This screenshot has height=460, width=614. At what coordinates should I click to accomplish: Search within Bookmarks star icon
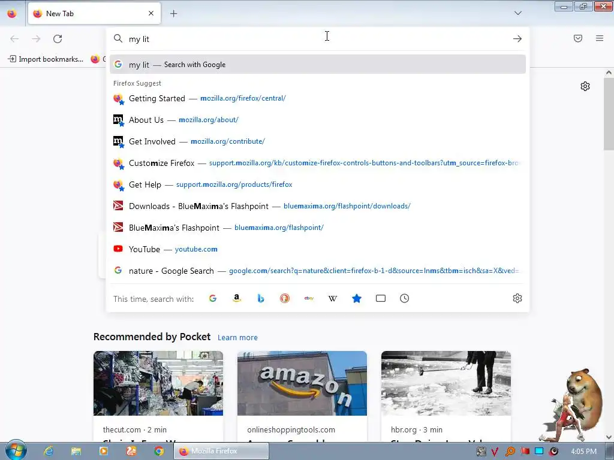coord(357,298)
